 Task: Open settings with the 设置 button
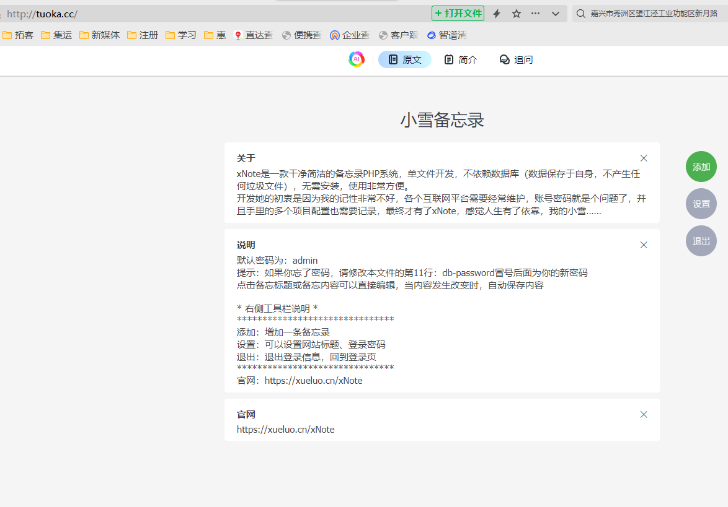[x=701, y=204]
